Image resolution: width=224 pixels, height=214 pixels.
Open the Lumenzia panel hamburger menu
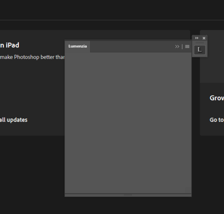click(187, 46)
